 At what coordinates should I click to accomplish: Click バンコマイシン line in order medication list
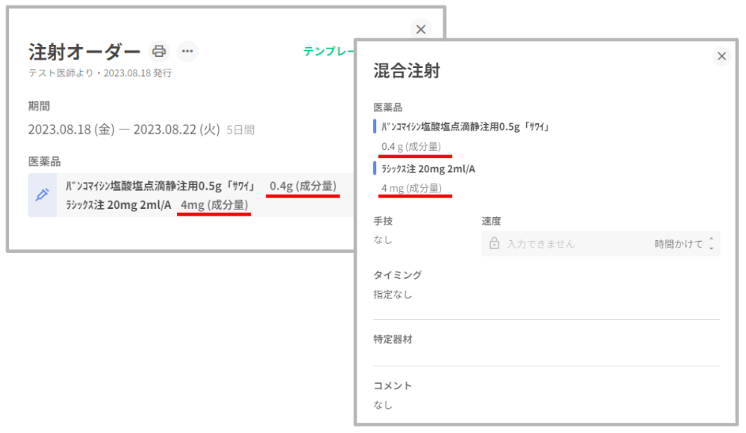click(160, 186)
